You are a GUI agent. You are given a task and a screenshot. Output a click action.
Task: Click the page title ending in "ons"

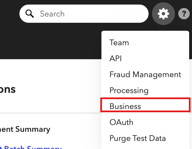tap(8, 89)
